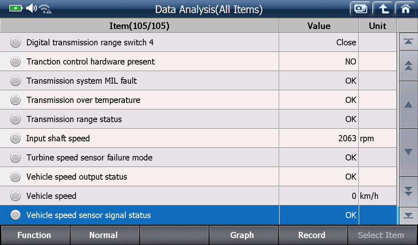418x245 pixels.
Task: Select radio button for Vehicle speed
Action: pyautogui.click(x=16, y=196)
